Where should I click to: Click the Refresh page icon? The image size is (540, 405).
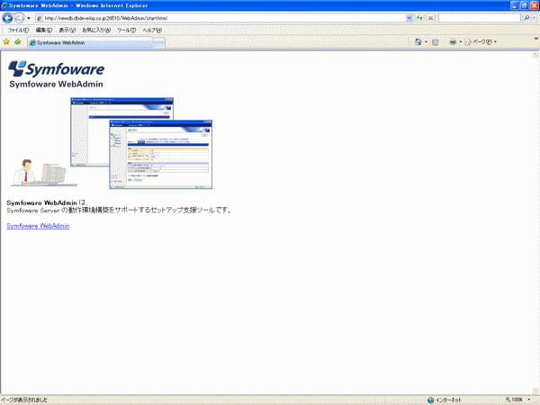tap(419, 18)
